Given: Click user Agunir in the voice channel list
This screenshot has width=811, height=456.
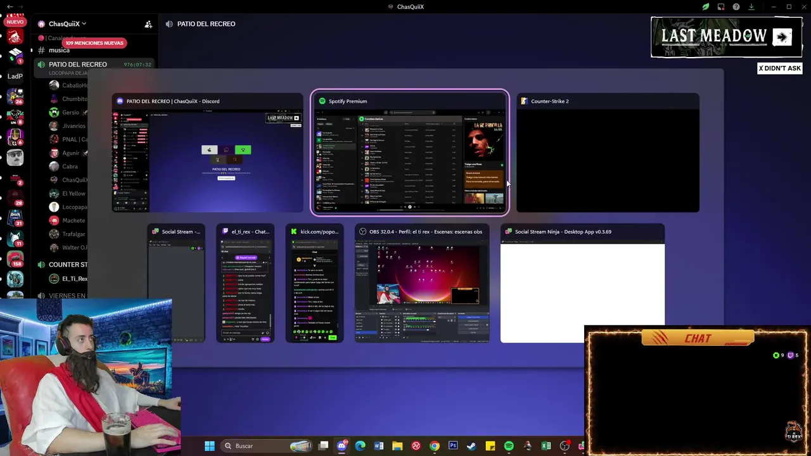Looking at the screenshot, I should (x=68, y=153).
